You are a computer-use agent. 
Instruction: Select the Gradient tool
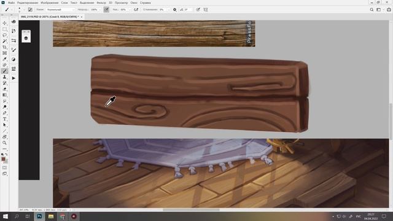(4, 95)
